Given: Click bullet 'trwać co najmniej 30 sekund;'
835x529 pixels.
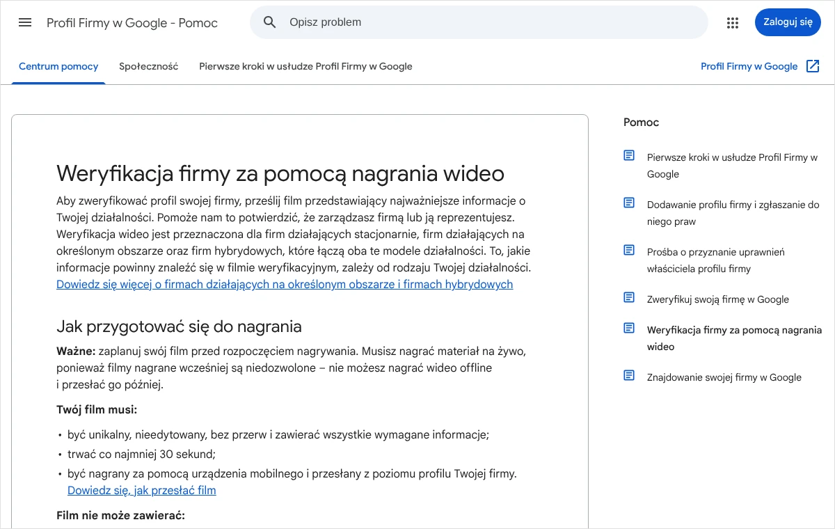Looking at the screenshot, I should 142,455.
